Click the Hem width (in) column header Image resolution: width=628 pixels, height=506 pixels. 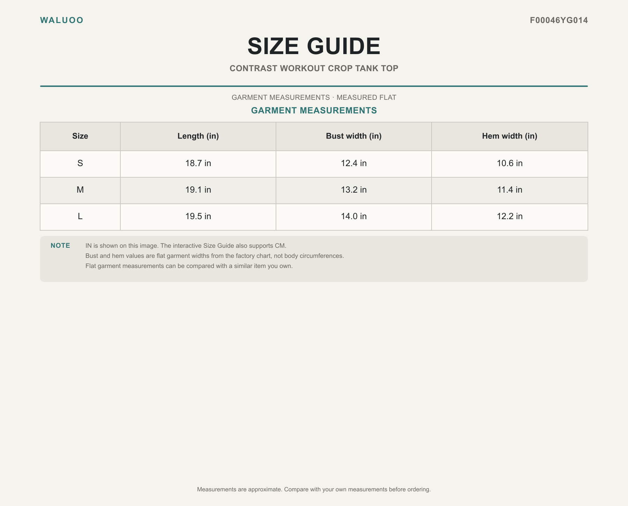pyautogui.click(x=510, y=136)
